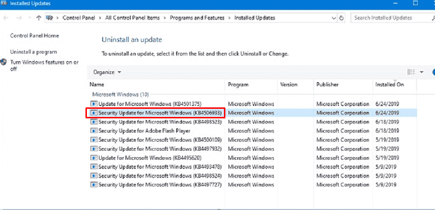This screenshot has height=210, width=435.
Task: Collapse the Microsoft Windows (10) group
Action: pyautogui.click(x=120, y=94)
